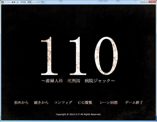This screenshot has height=122, width=157.
Task: Click the window title bar text
Action: 22,2
